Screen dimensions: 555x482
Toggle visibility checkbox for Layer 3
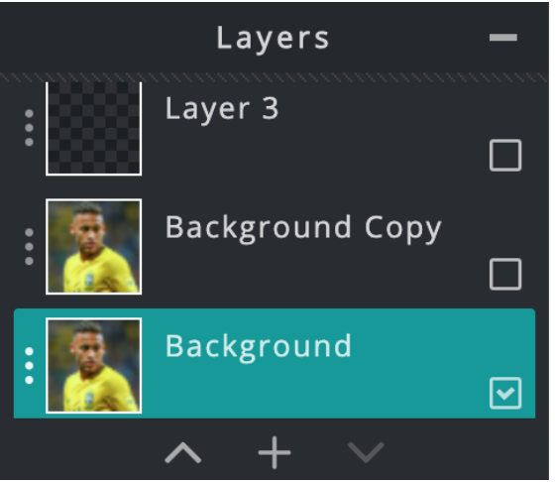pyautogui.click(x=505, y=155)
